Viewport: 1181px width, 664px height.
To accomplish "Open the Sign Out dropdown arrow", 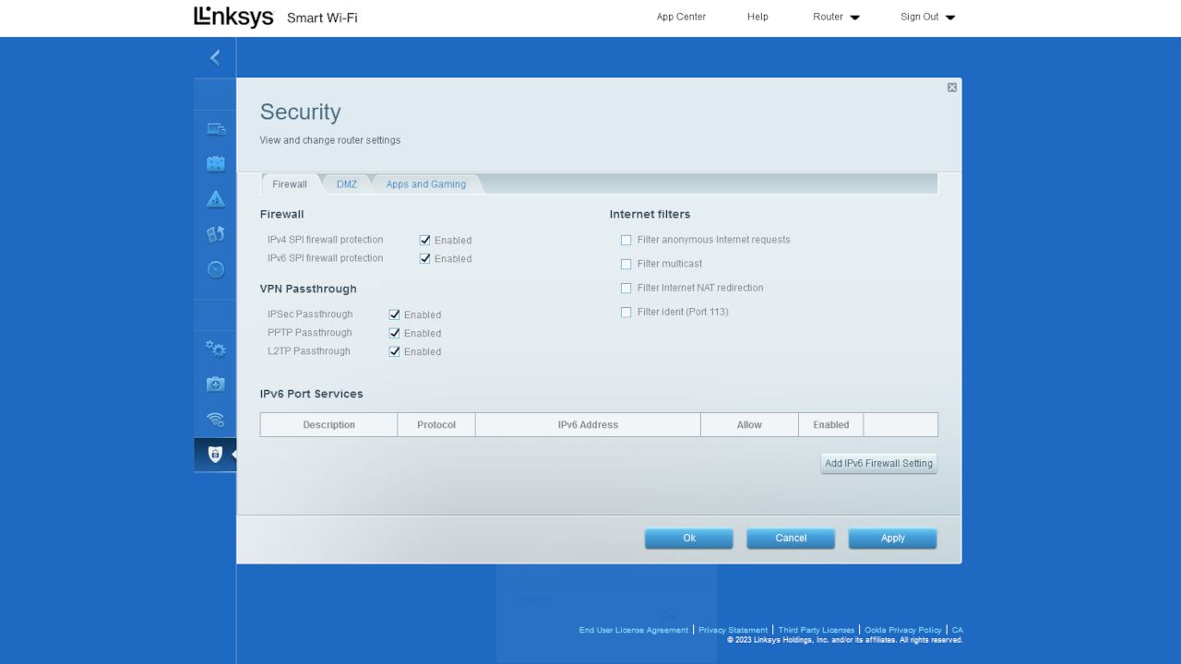I will 950,18.
